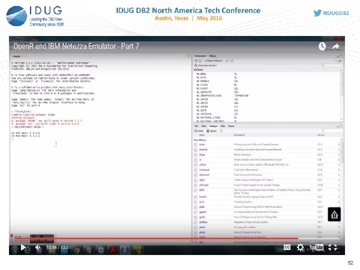This screenshot has height=270, width=360.
Task: Click the Packages pane search field
Action: point(332,130)
